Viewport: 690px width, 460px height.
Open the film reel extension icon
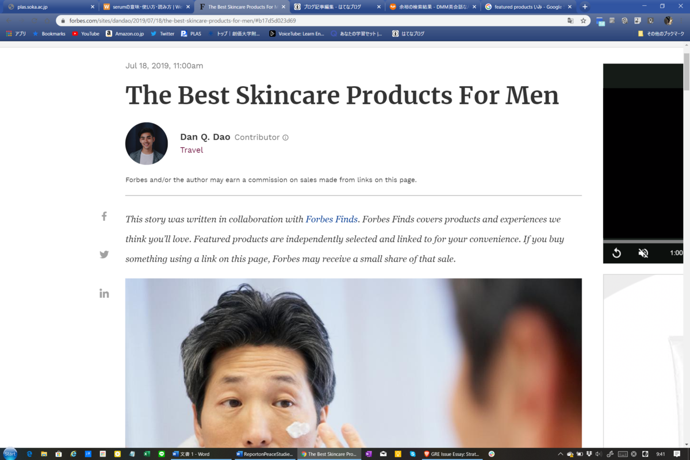tap(624, 21)
